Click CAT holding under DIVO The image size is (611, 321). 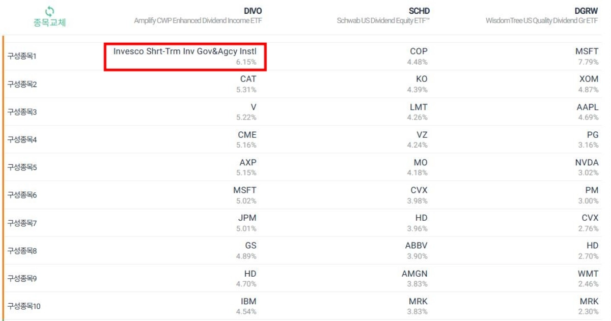point(248,79)
